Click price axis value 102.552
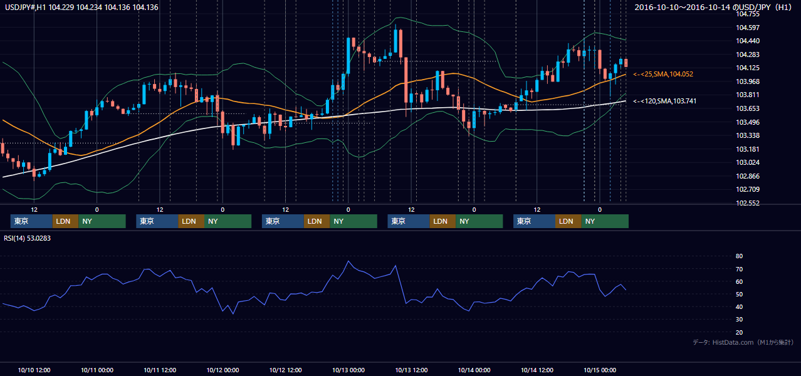The image size is (801, 376). pos(748,203)
